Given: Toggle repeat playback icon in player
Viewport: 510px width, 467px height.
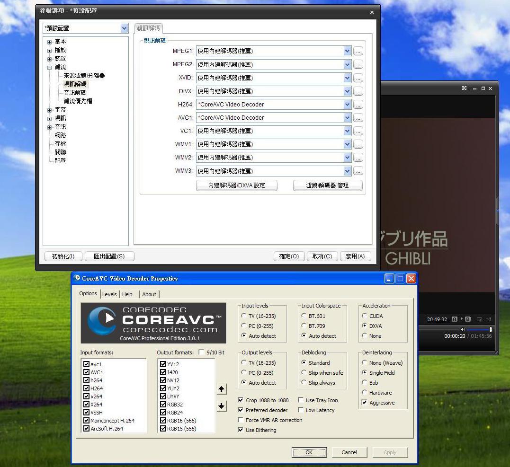Looking at the screenshot, I should [x=479, y=319].
